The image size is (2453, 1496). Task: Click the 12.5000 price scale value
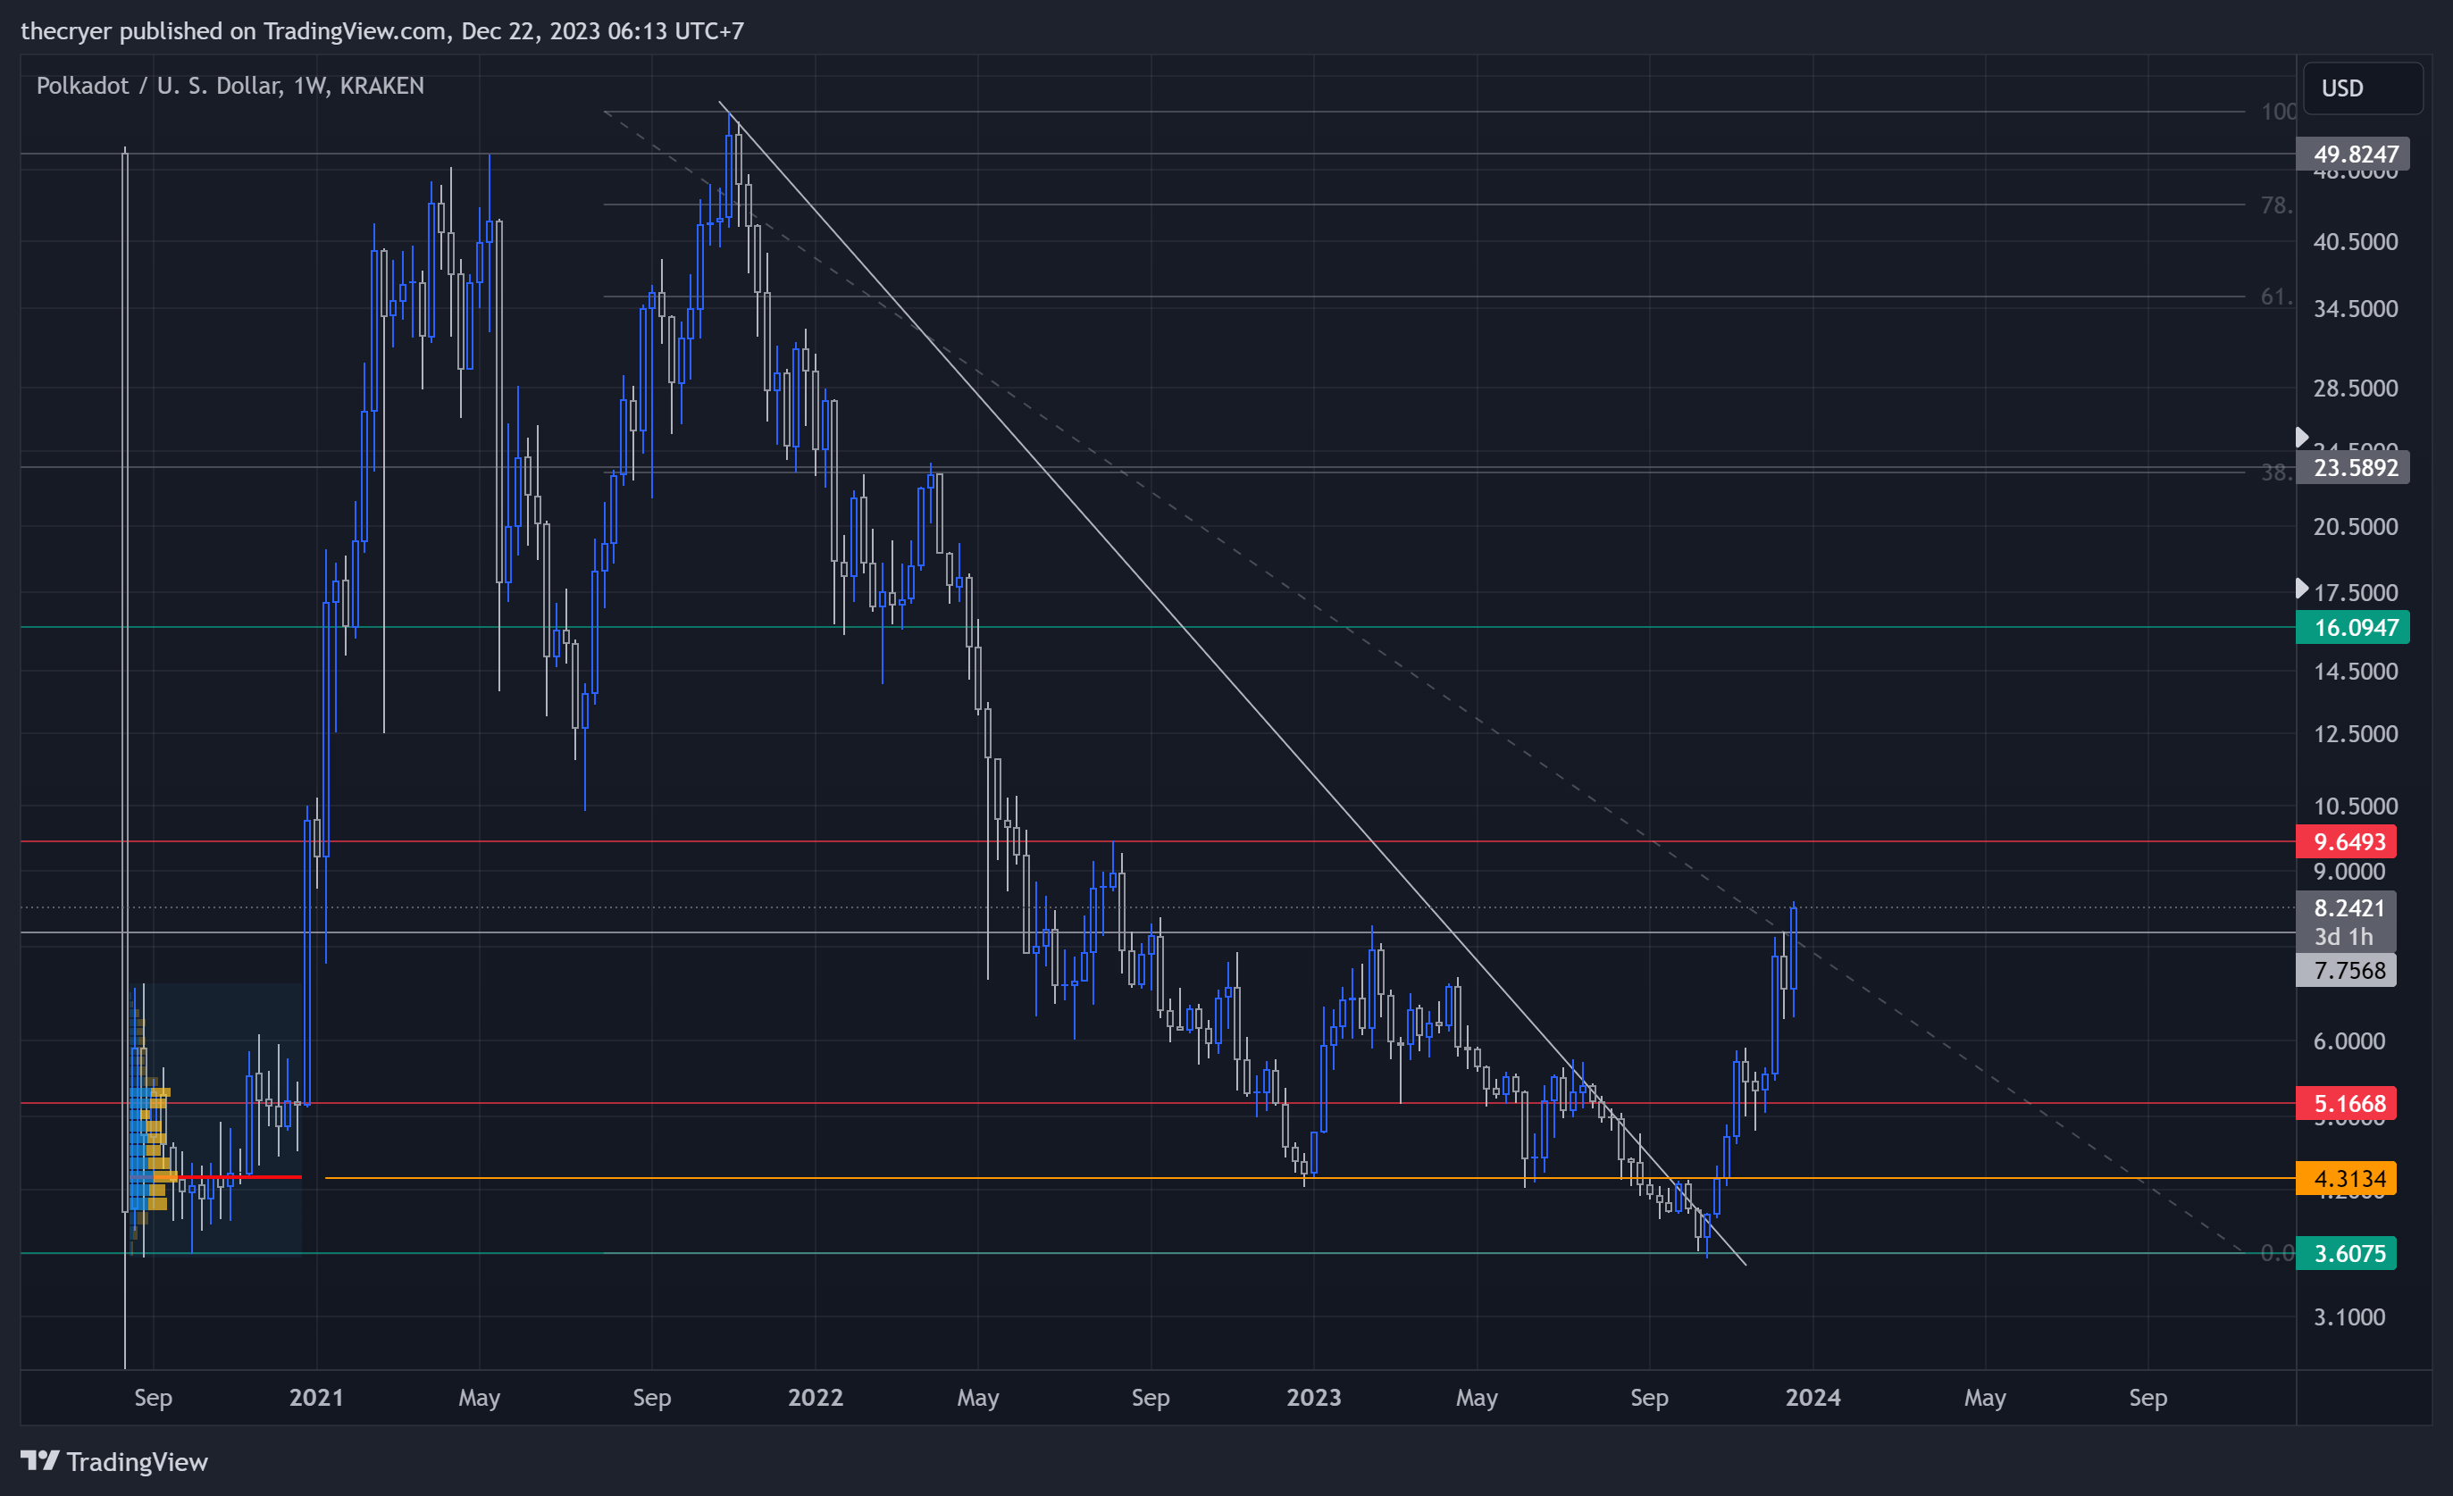click(x=2356, y=734)
